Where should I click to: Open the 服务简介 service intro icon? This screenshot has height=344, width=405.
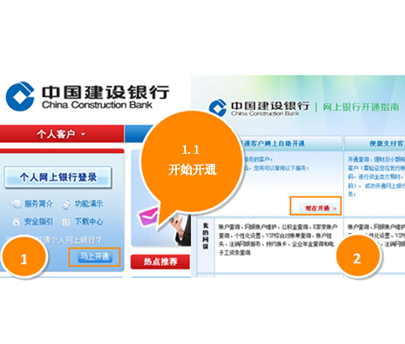tap(16, 204)
